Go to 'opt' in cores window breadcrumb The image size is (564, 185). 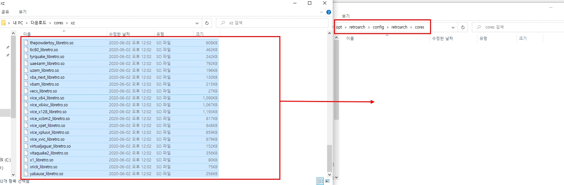(x=339, y=27)
